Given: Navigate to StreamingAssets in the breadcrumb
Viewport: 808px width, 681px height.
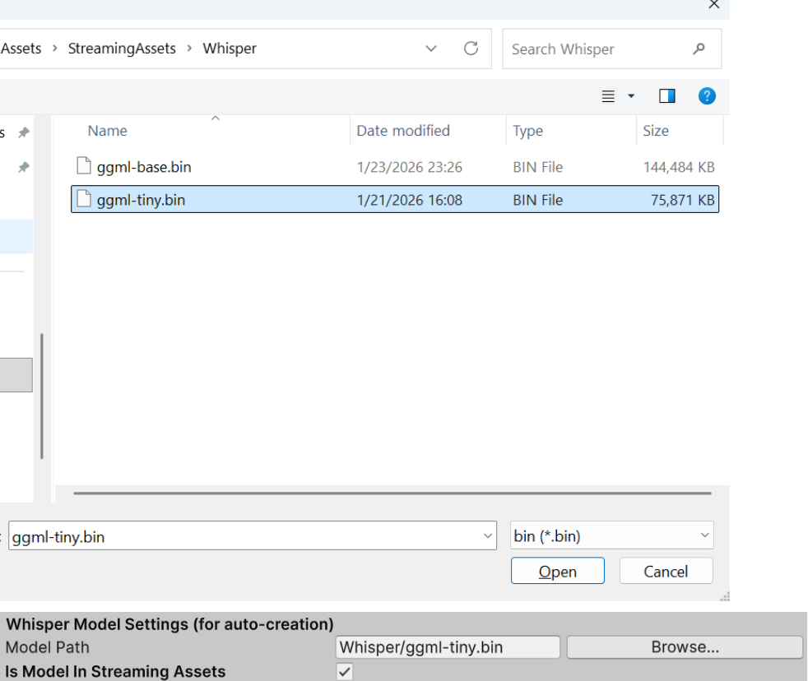Looking at the screenshot, I should pos(122,48).
